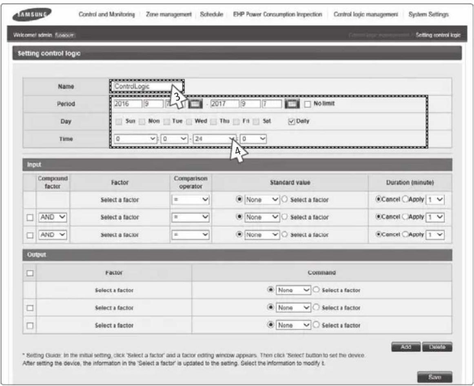Open third output row command None dropdown
Screen dimensions: 474x386
click(293, 326)
